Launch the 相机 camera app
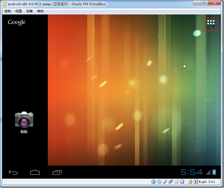Image resolution: width=224 pixels, height=188 pixels. coord(24,122)
